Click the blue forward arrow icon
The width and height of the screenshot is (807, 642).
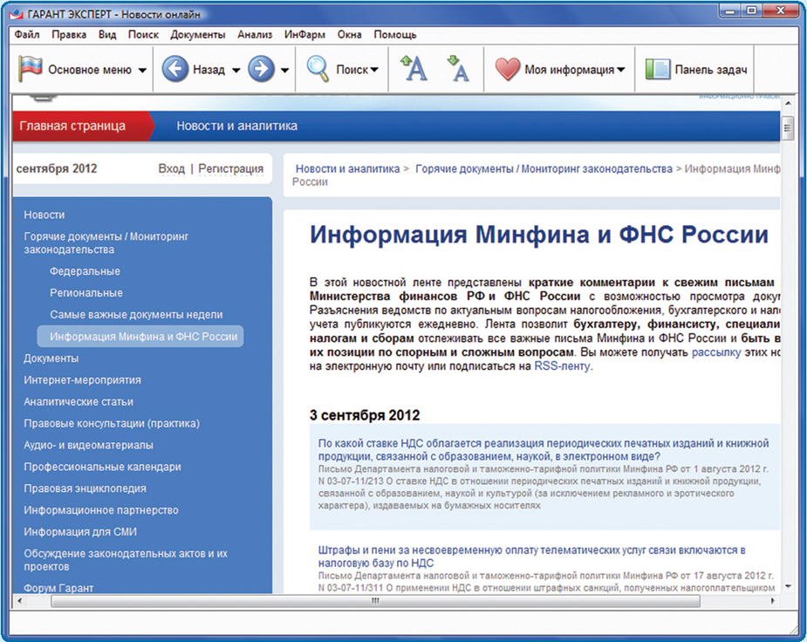(261, 70)
